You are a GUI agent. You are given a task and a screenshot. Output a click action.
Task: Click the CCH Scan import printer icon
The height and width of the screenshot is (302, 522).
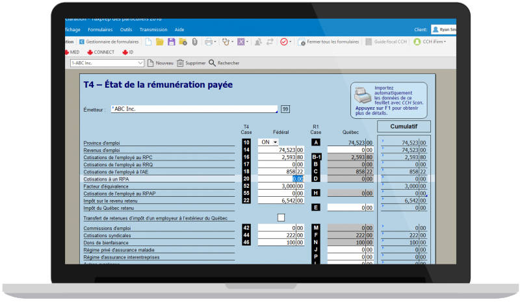[362, 97]
